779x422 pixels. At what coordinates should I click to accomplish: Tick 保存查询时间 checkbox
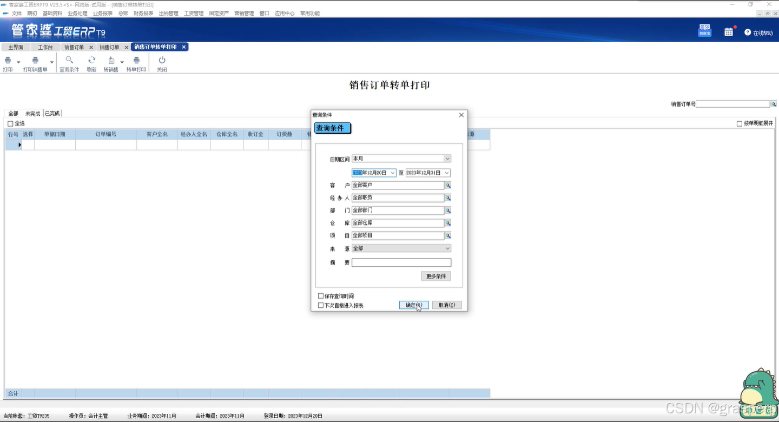[x=321, y=296]
